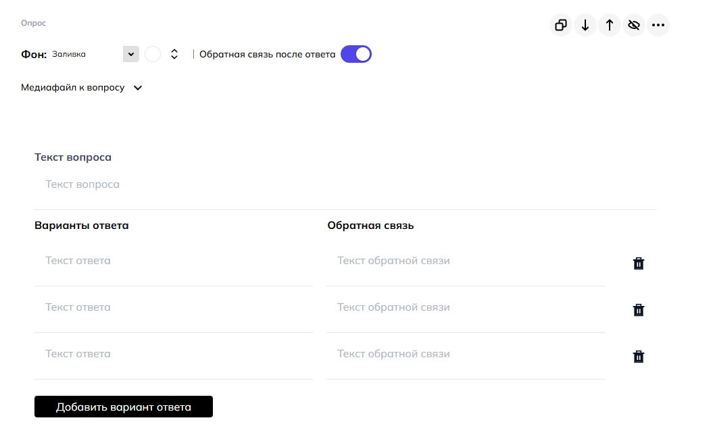This screenshot has height=439, width=711.
Task: Disable feedback after answer toggle
Action: click(x=356, y=54)
